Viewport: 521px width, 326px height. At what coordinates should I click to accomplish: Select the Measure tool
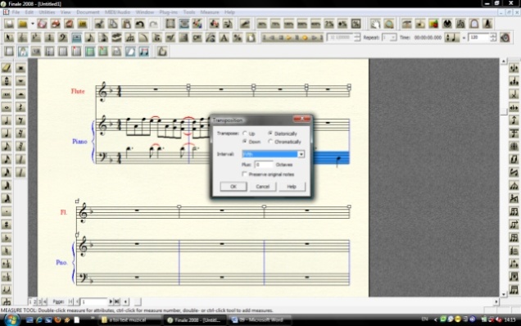tap(76, 38)
